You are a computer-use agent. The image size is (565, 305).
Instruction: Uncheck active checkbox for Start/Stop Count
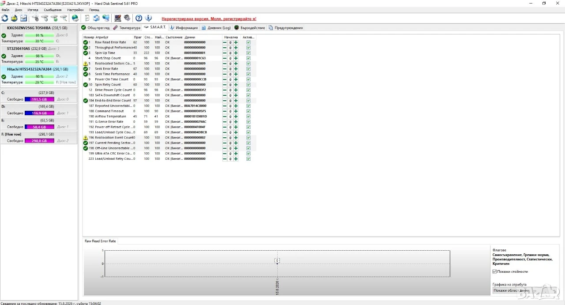(x=249, y=58)
